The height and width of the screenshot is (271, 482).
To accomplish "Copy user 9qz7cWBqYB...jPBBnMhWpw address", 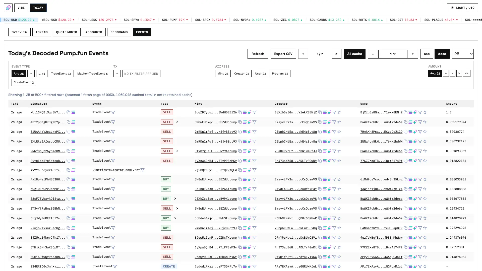I will click(x=405, y=238).
